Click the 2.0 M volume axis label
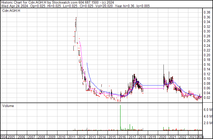Viewport: 213px width, 139px height. (208, 123)
